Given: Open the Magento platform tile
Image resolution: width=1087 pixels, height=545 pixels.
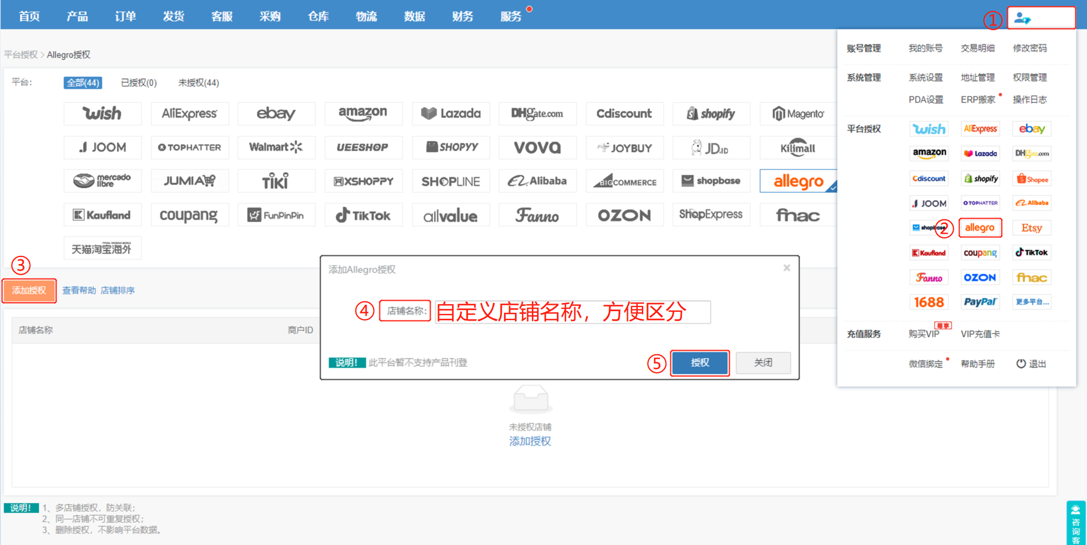Looking at the screenshot, I should [x=798, y=113].
